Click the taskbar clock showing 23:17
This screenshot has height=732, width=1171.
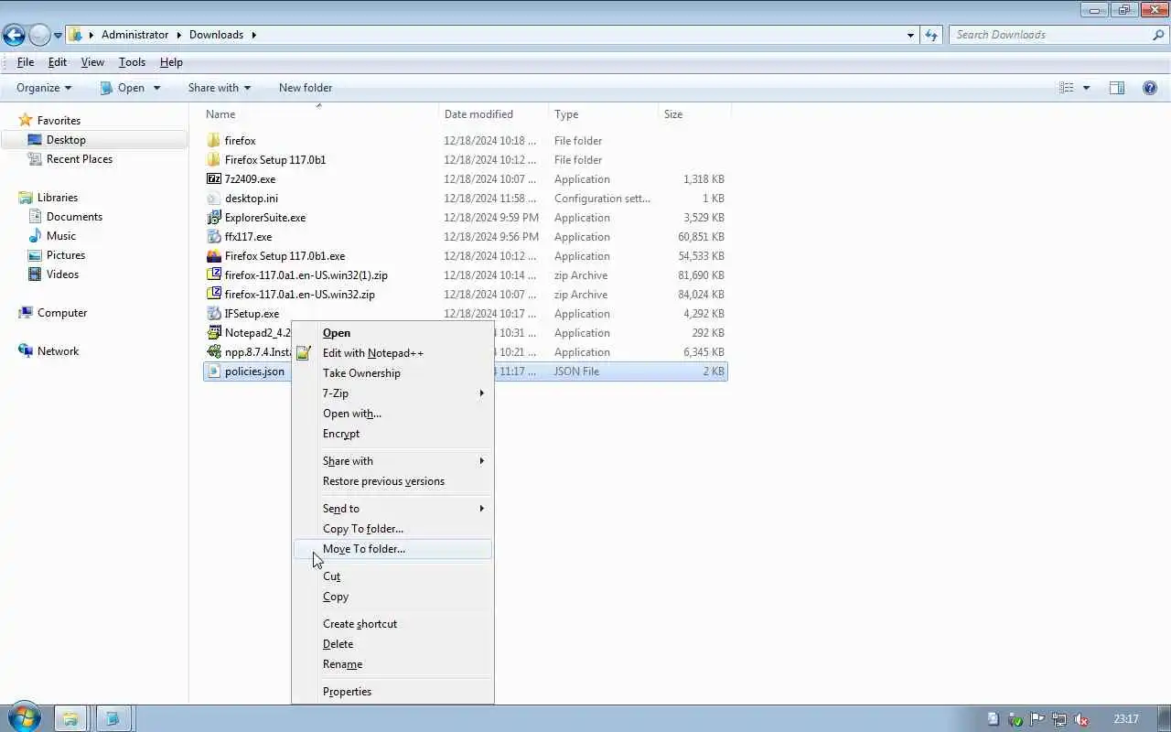[x=1126, y=719]
